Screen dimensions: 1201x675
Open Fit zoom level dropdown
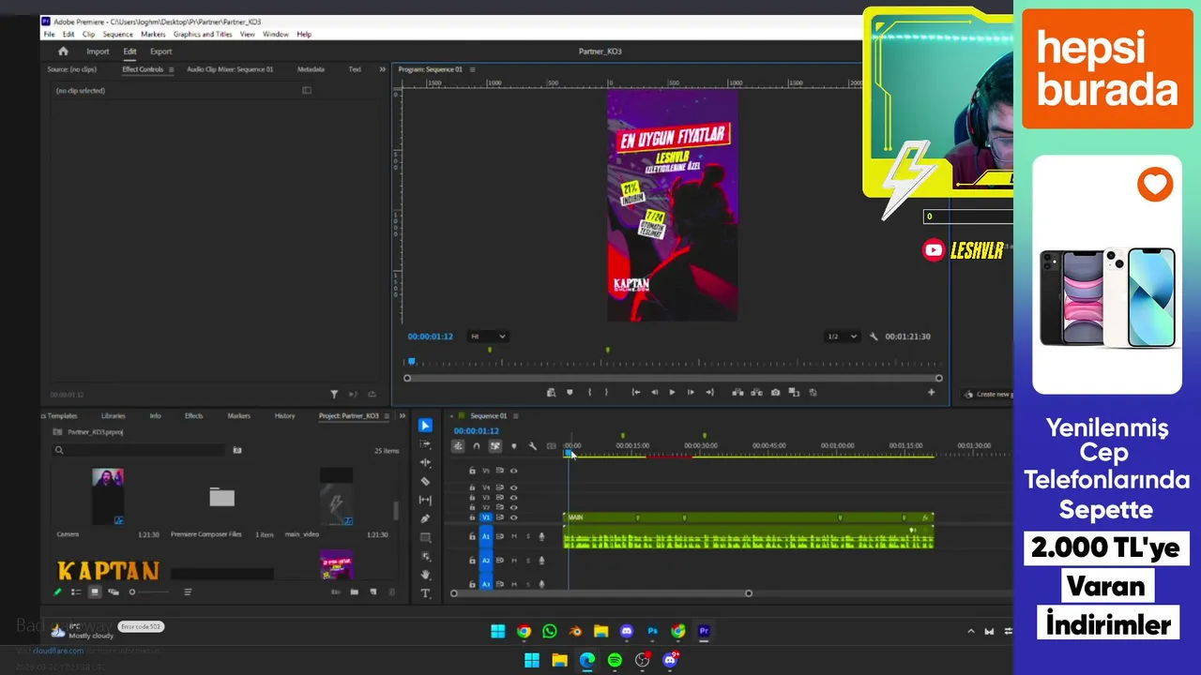pos(488,337)
